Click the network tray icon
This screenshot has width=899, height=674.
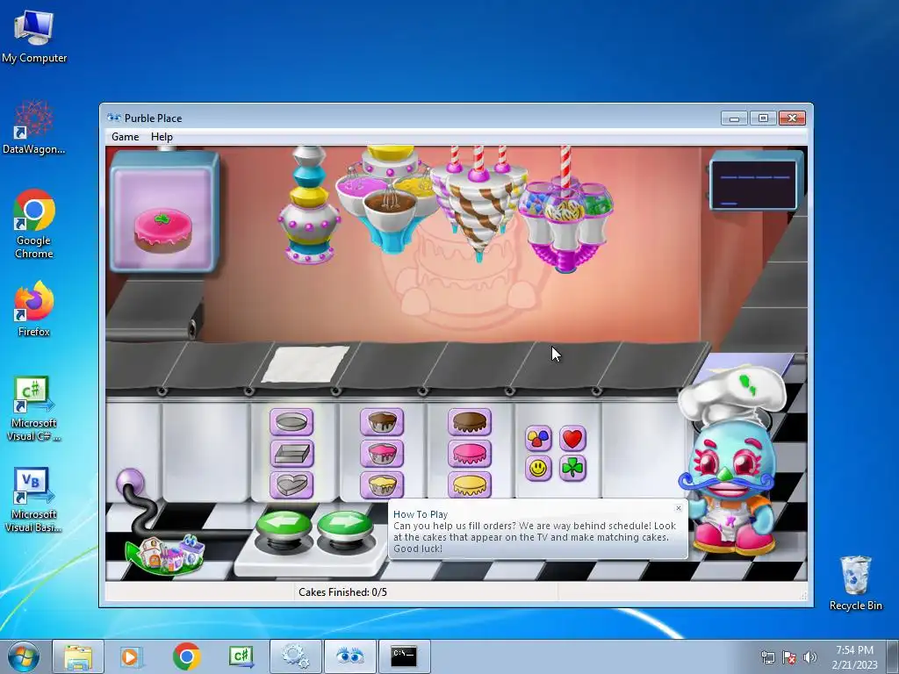767,657
